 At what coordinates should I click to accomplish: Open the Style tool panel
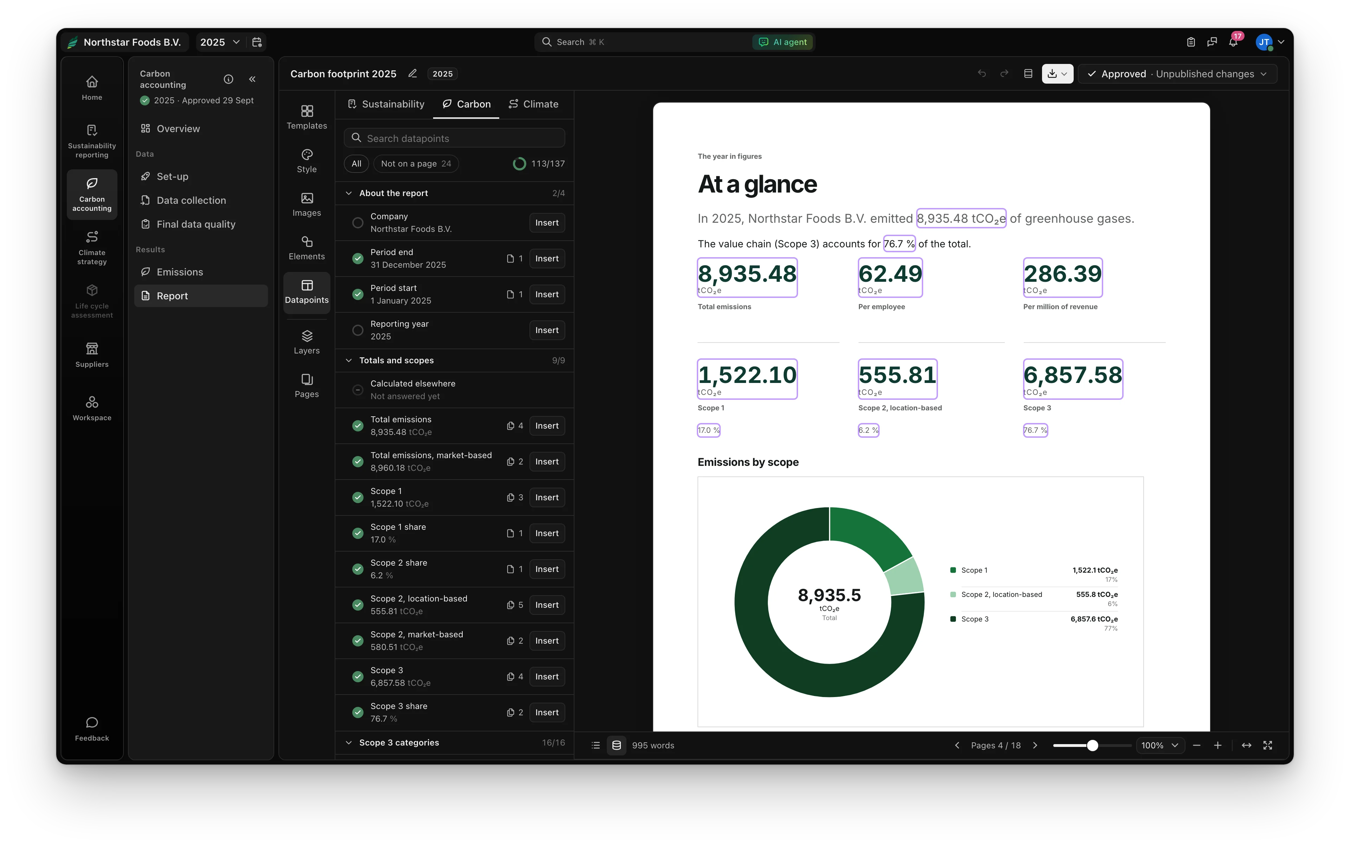tap(307, 161)
